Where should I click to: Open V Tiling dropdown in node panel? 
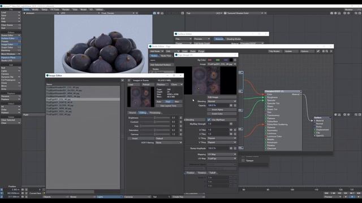(222, 143)
